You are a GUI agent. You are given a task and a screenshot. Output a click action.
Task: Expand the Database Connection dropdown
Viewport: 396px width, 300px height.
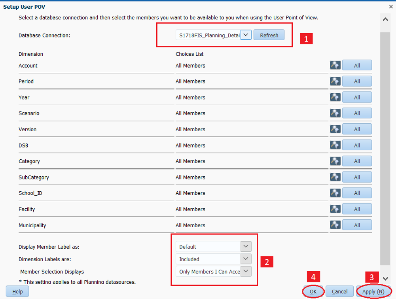click(246, 35)
